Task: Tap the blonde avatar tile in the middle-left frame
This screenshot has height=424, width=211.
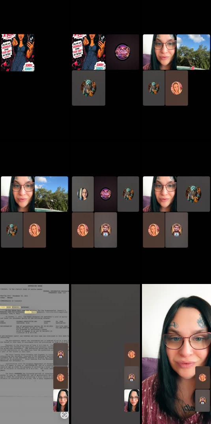Action: pyautogui.click(x=35, y=230)
